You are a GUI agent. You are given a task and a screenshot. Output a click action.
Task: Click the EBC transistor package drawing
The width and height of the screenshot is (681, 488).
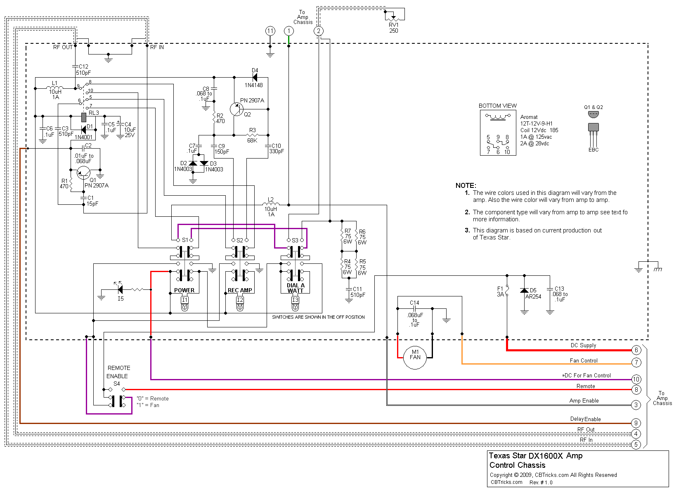click(x=593, y=132)
